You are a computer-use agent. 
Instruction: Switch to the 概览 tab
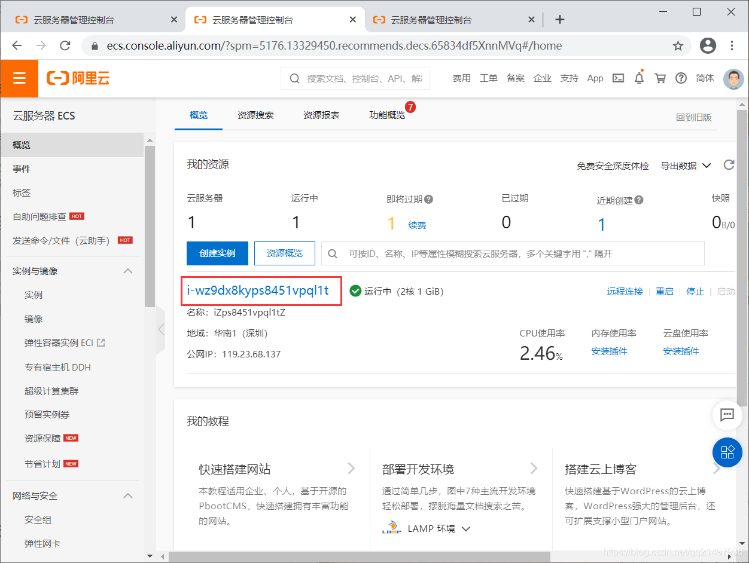[199, 115]
